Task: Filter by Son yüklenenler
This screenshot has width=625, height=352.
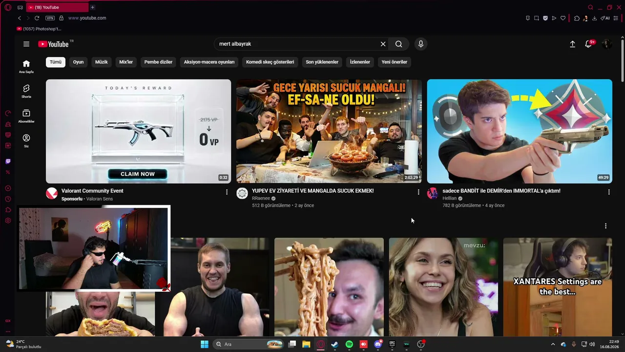Action: pos(322,62)
